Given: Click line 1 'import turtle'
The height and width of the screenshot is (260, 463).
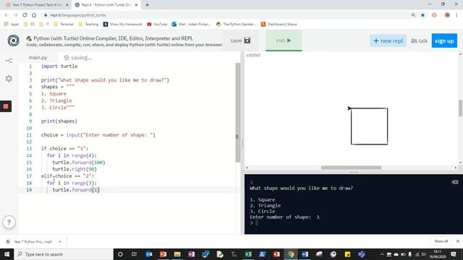Looking at the screenshot, I should click(x=59, y=66).
